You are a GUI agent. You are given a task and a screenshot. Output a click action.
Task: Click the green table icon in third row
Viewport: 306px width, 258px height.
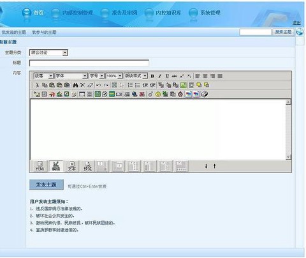coord(98,94)
